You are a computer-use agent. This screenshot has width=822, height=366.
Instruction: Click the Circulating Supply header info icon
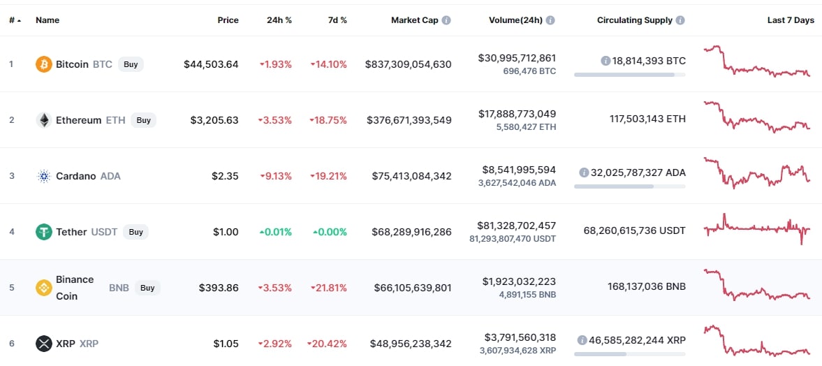680,20
